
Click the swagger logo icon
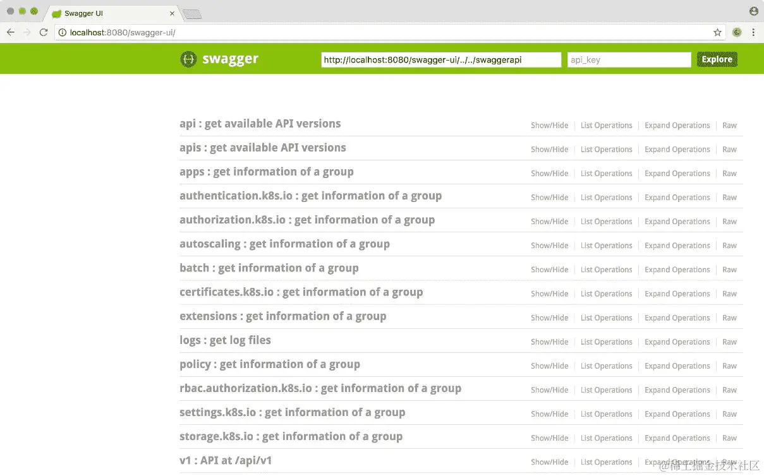(188, 59)
